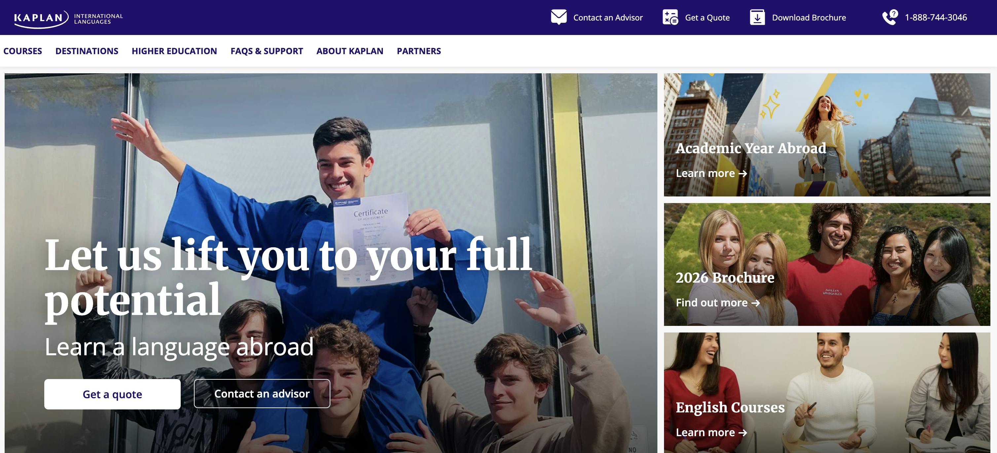
Task: Click the phone icon next to 1-888-744-3046
Action: (x=890, y=17)
